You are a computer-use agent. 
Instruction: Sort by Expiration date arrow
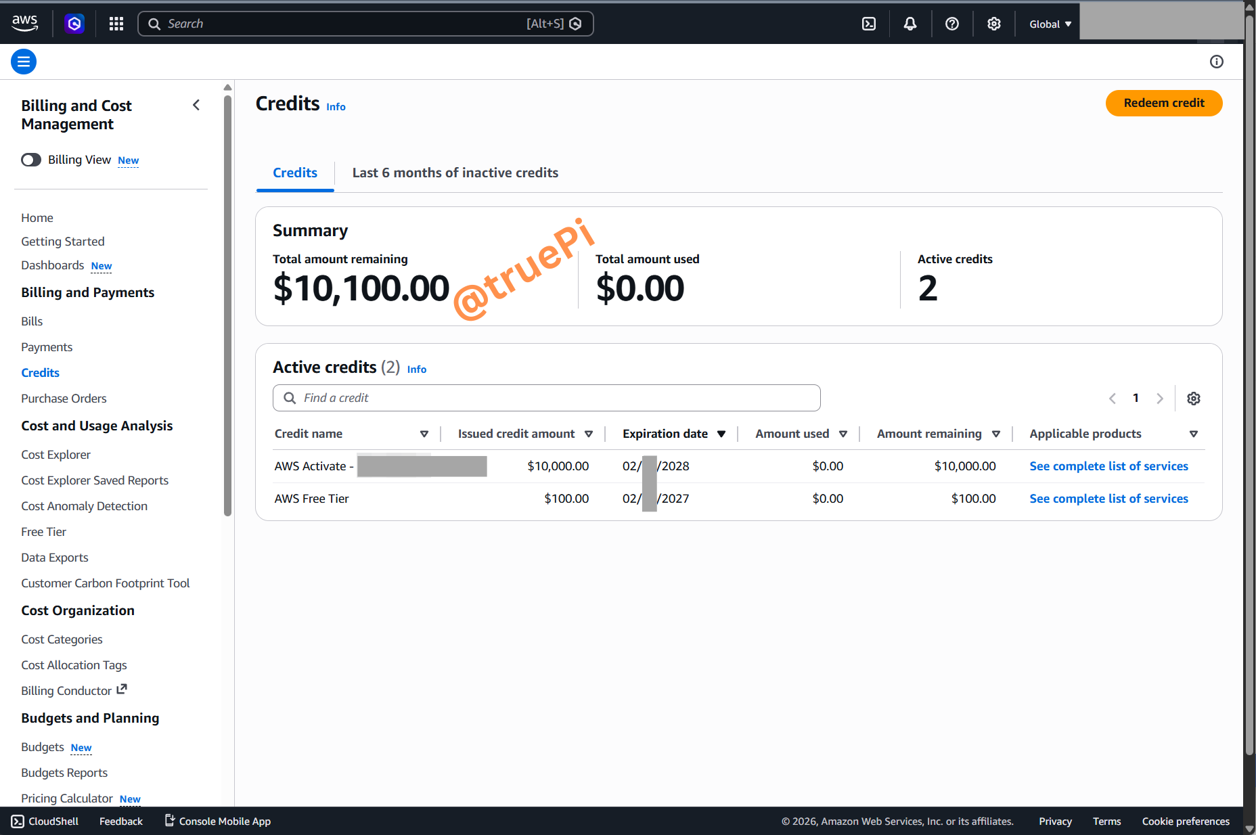pyautogui.click(x=721, y=434)
